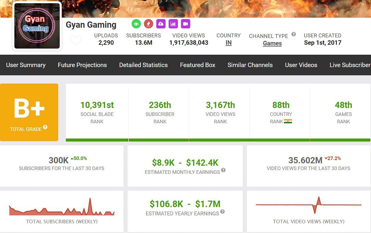Click the red flame badge icon
The width and height of the screenshot is (371, 233).
tap(148, 24)
